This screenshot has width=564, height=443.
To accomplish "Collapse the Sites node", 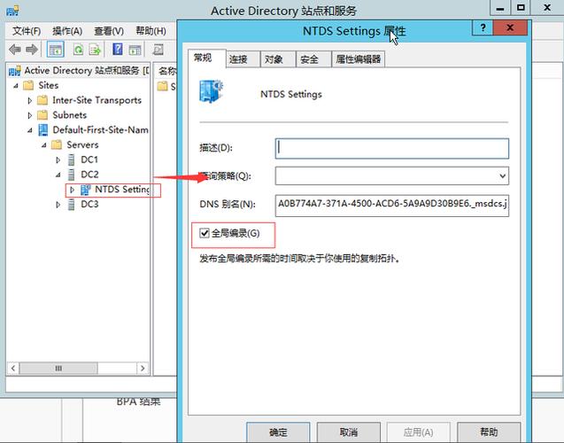I will pos(16,86).
